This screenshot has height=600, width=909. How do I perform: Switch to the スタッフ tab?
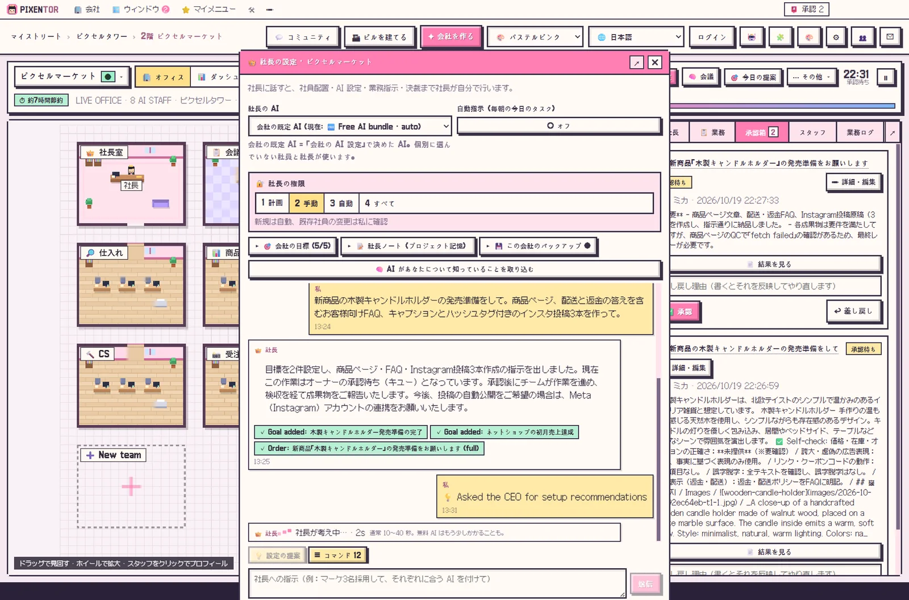[x=812, y=132]
